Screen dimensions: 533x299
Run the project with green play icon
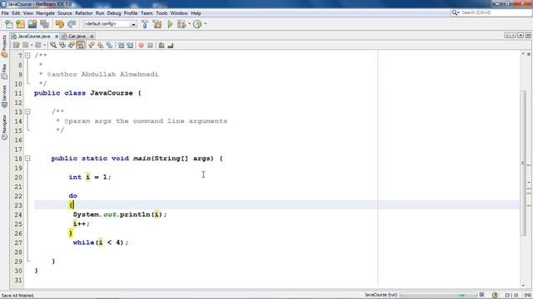point(170,24)
